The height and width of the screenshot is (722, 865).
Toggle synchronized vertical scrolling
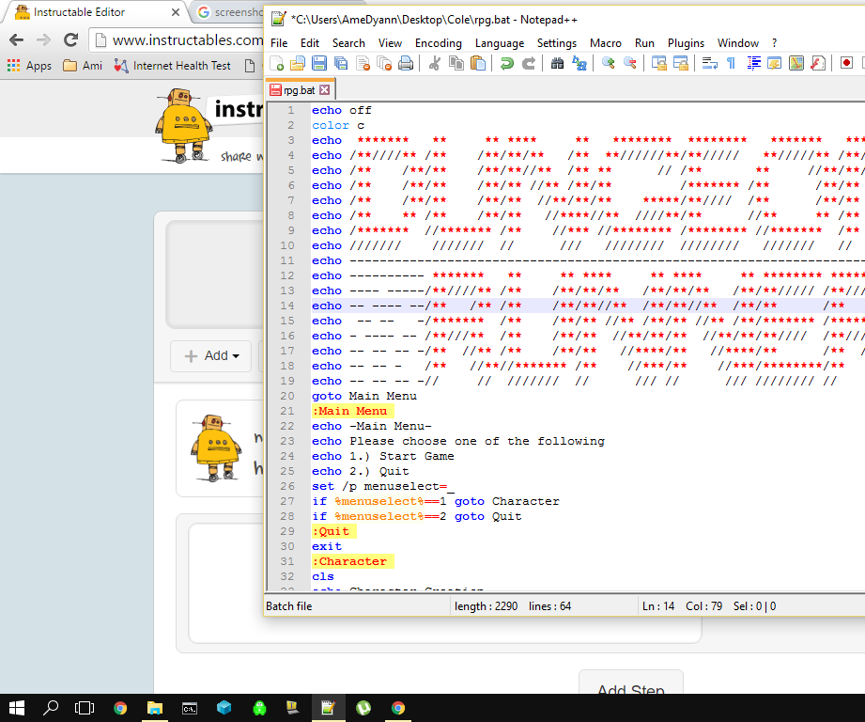tap(658, 64)
